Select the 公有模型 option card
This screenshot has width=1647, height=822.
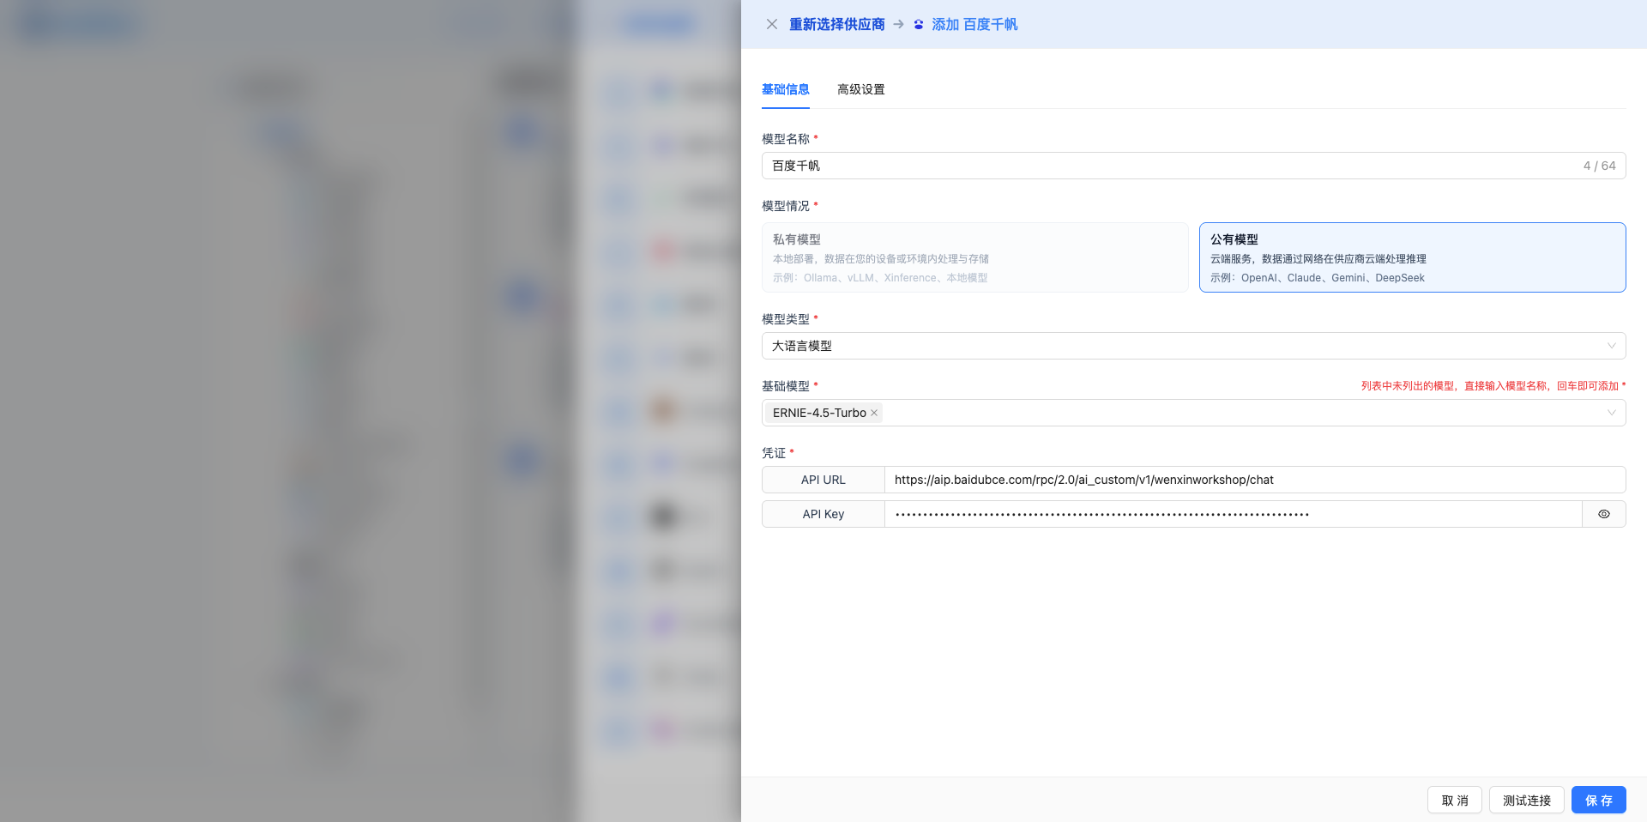coord(1411,257)
